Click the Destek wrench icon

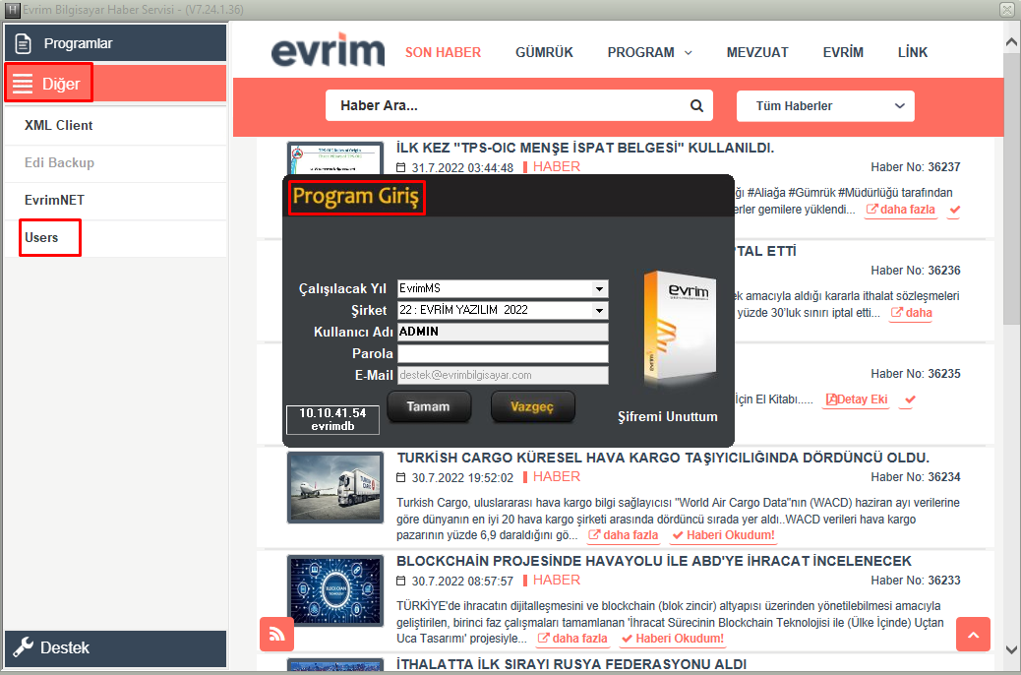click(23, 647)
